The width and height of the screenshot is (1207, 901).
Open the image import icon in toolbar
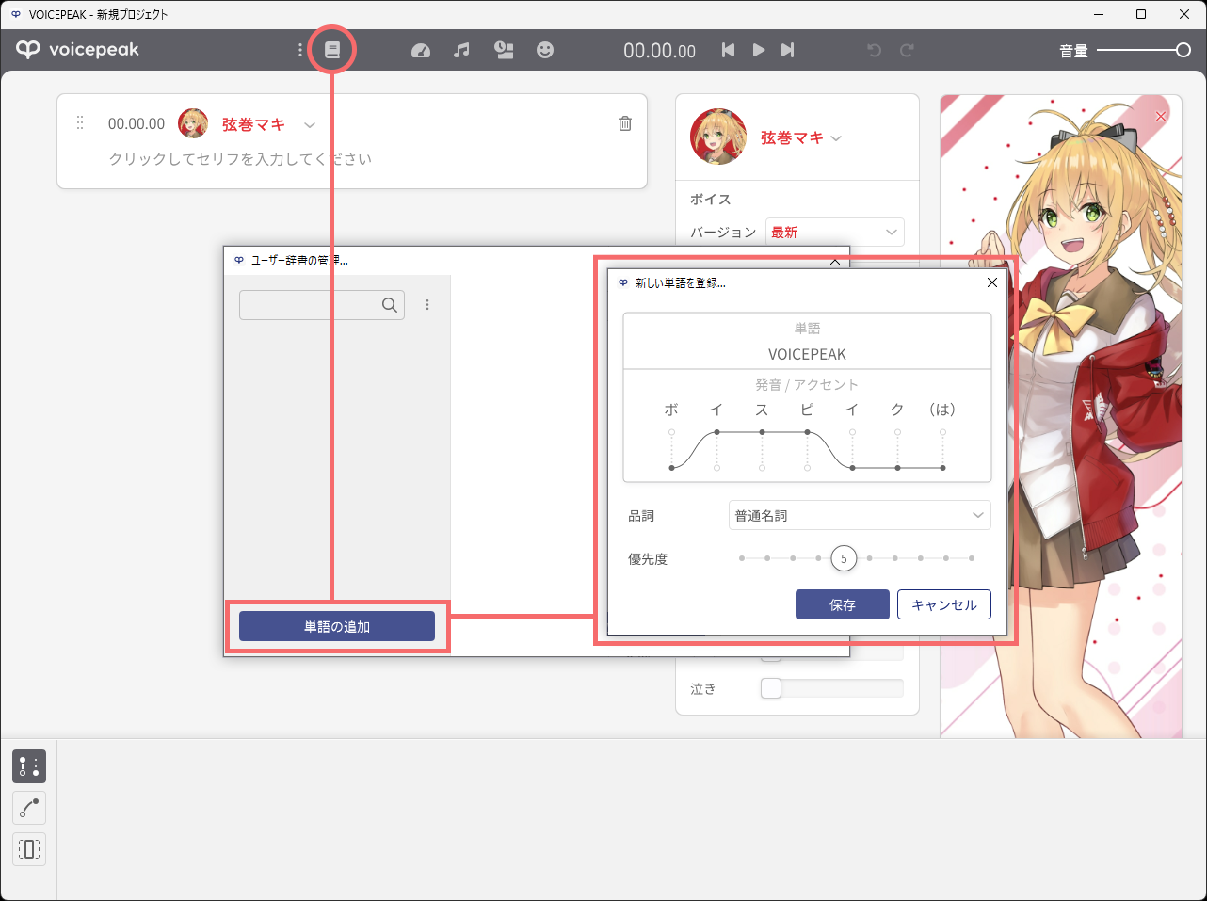click(x=504, y=50)
